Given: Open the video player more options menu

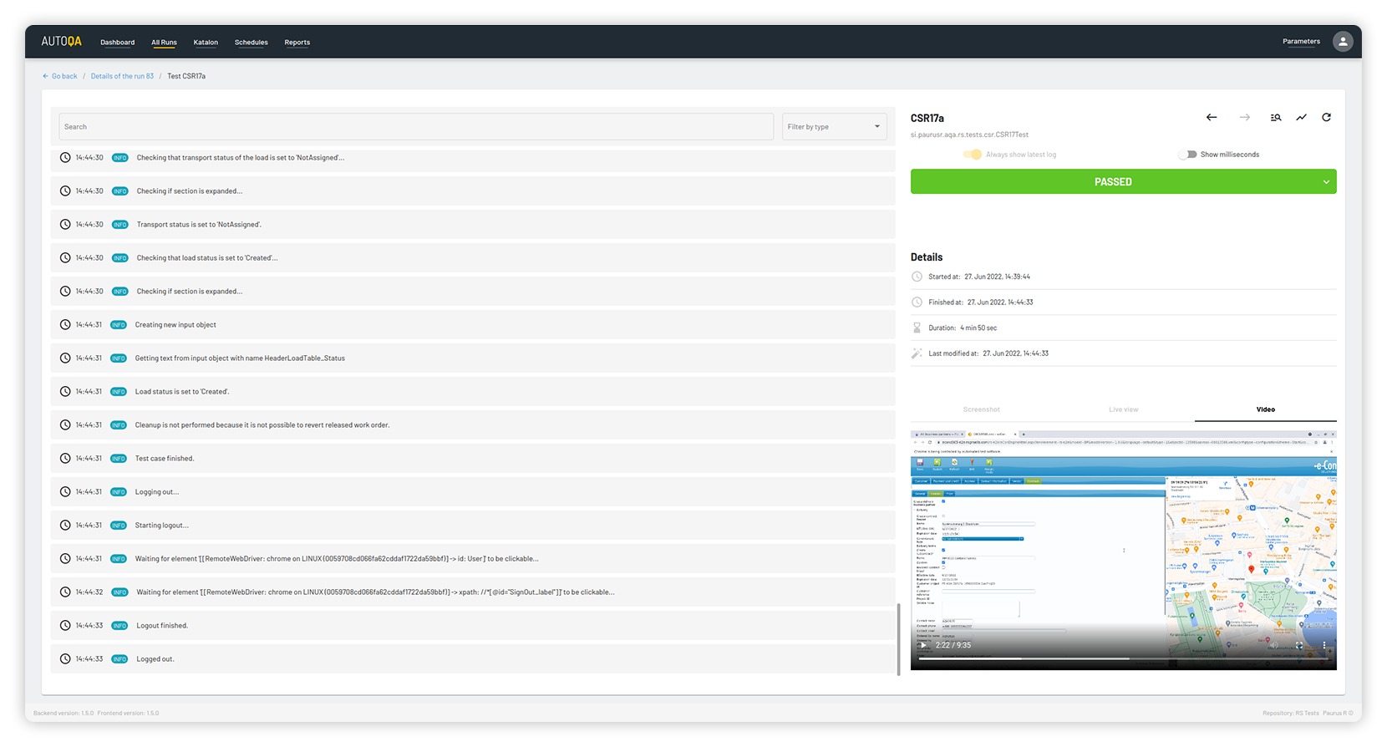Looking at the screenshot, I should 1324,645.
